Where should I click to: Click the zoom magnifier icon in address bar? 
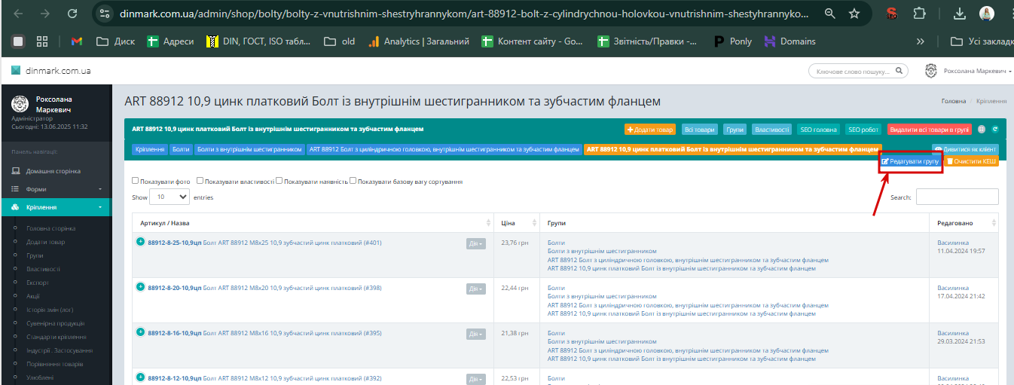[x=829, y=14]
